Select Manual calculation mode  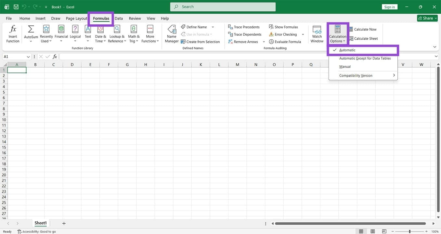tap(344, 66)
